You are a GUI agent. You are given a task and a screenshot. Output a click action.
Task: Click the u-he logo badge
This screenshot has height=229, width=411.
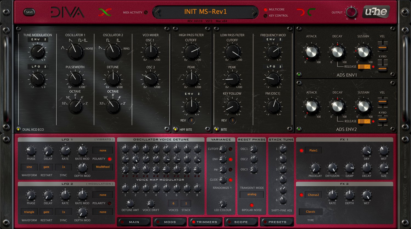tap(376, 12)
